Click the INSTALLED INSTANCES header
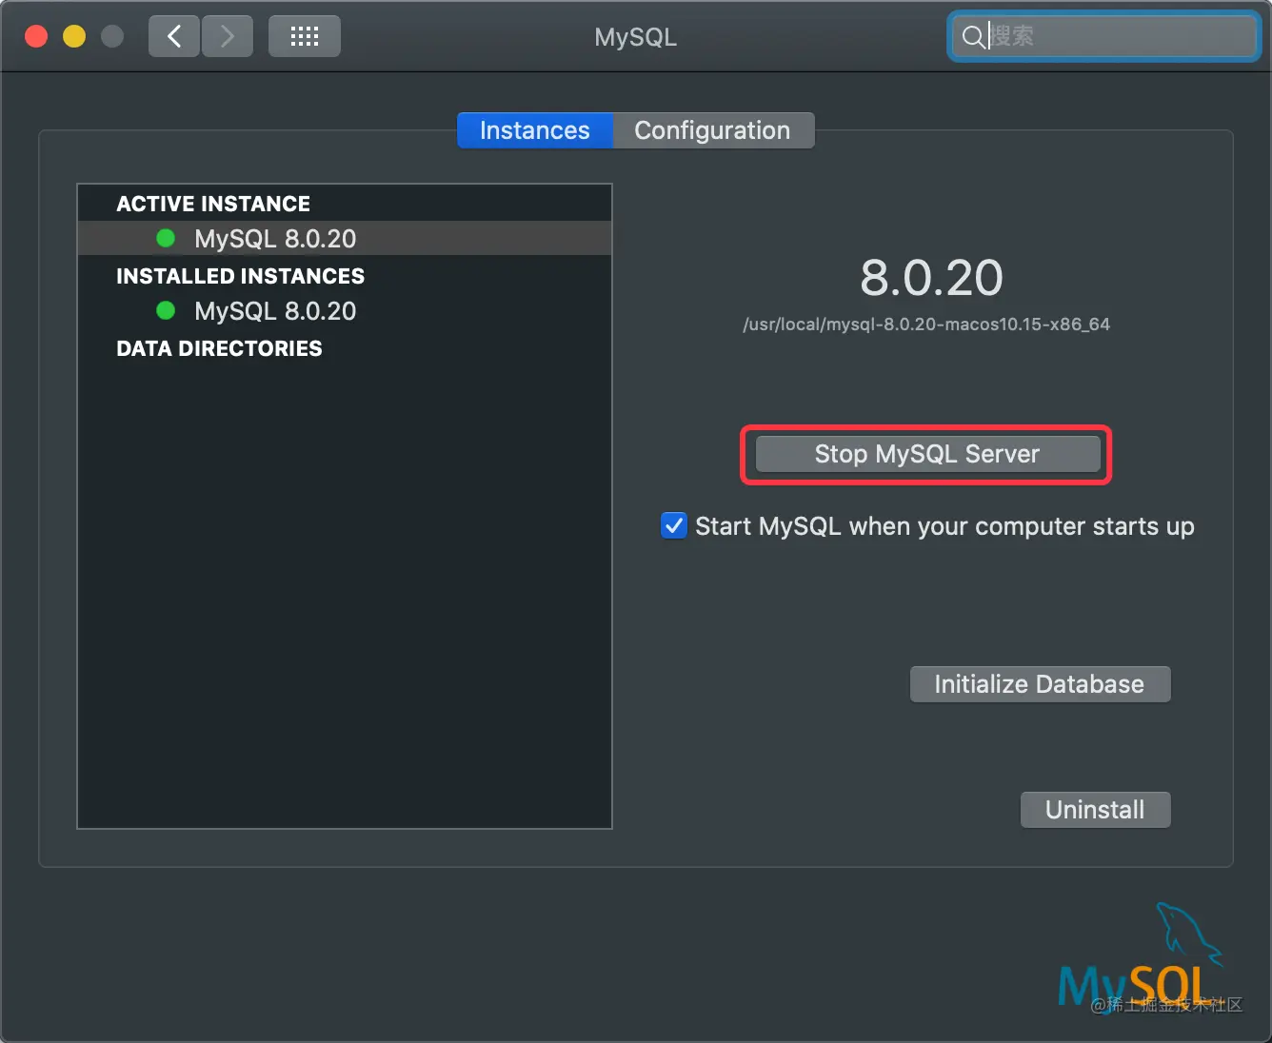 240,276
